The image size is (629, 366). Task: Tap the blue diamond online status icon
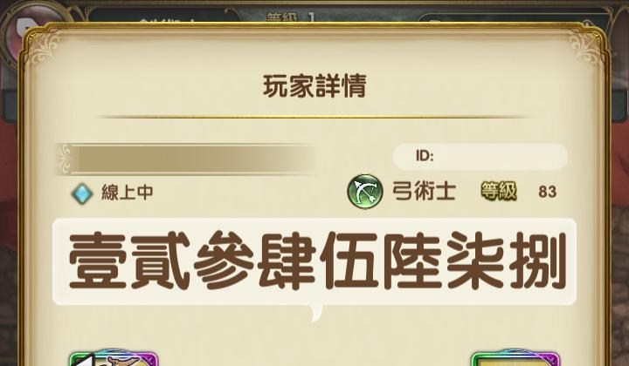click(82, 193)
